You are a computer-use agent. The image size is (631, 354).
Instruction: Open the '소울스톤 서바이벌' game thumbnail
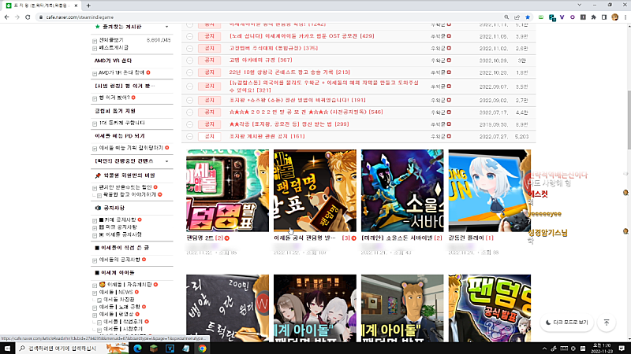point(402,190)
